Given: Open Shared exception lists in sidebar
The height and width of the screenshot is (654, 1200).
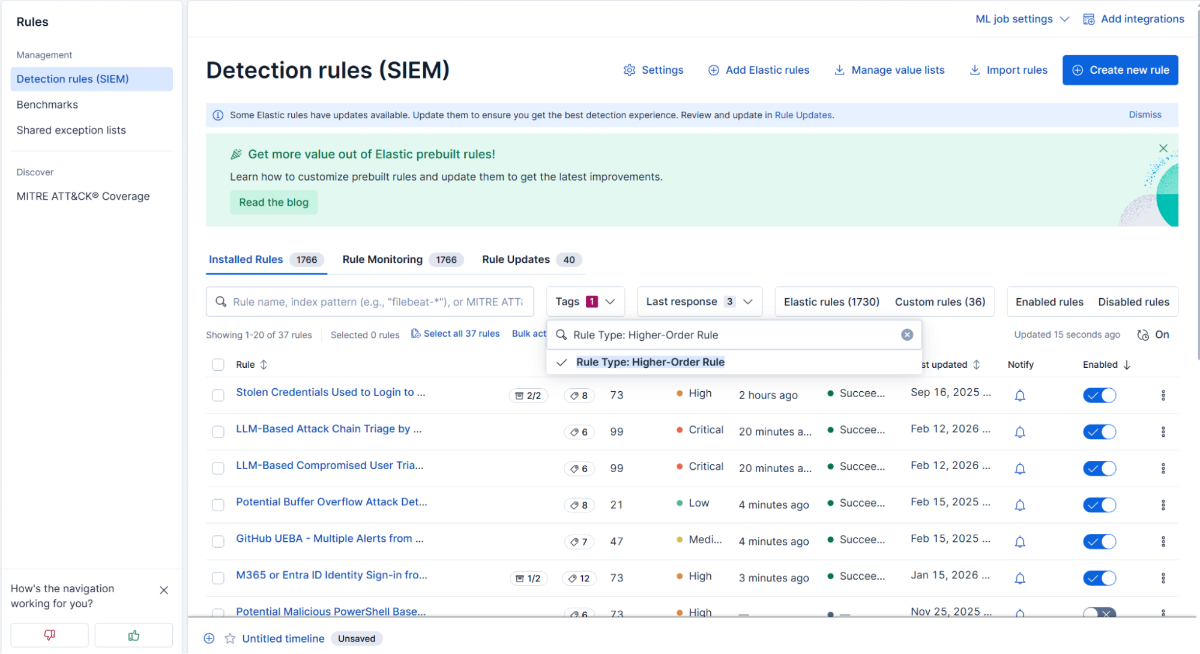Looking at the screenshot, I should 71,130.
